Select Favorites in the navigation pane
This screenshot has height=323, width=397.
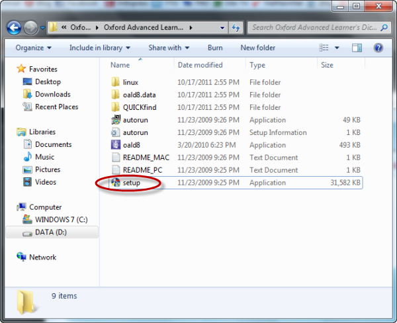click(43, 69)
